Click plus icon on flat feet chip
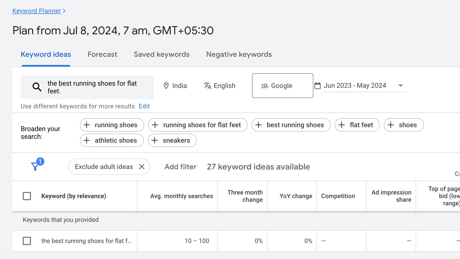Image resolution: width=460 pixels, height=259 pixels. pyautogui.click(x=342, y=125)
